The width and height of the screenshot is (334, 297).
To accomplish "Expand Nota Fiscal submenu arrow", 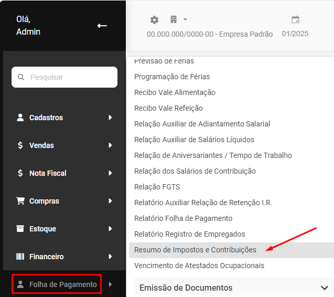I will coord(110,173).
